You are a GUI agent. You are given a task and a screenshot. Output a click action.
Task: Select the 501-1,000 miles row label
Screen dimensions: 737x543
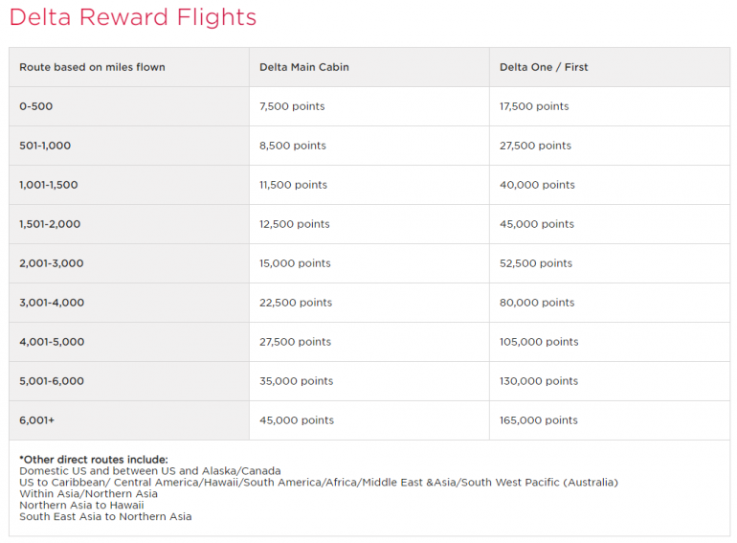45,146
